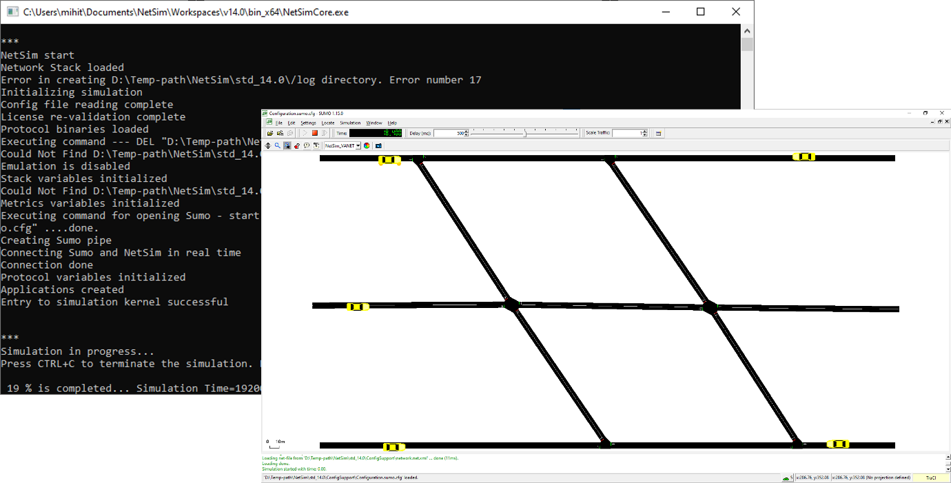951x483 pixels.
Task: Open the Simulation menu
Action: [350, 123]
